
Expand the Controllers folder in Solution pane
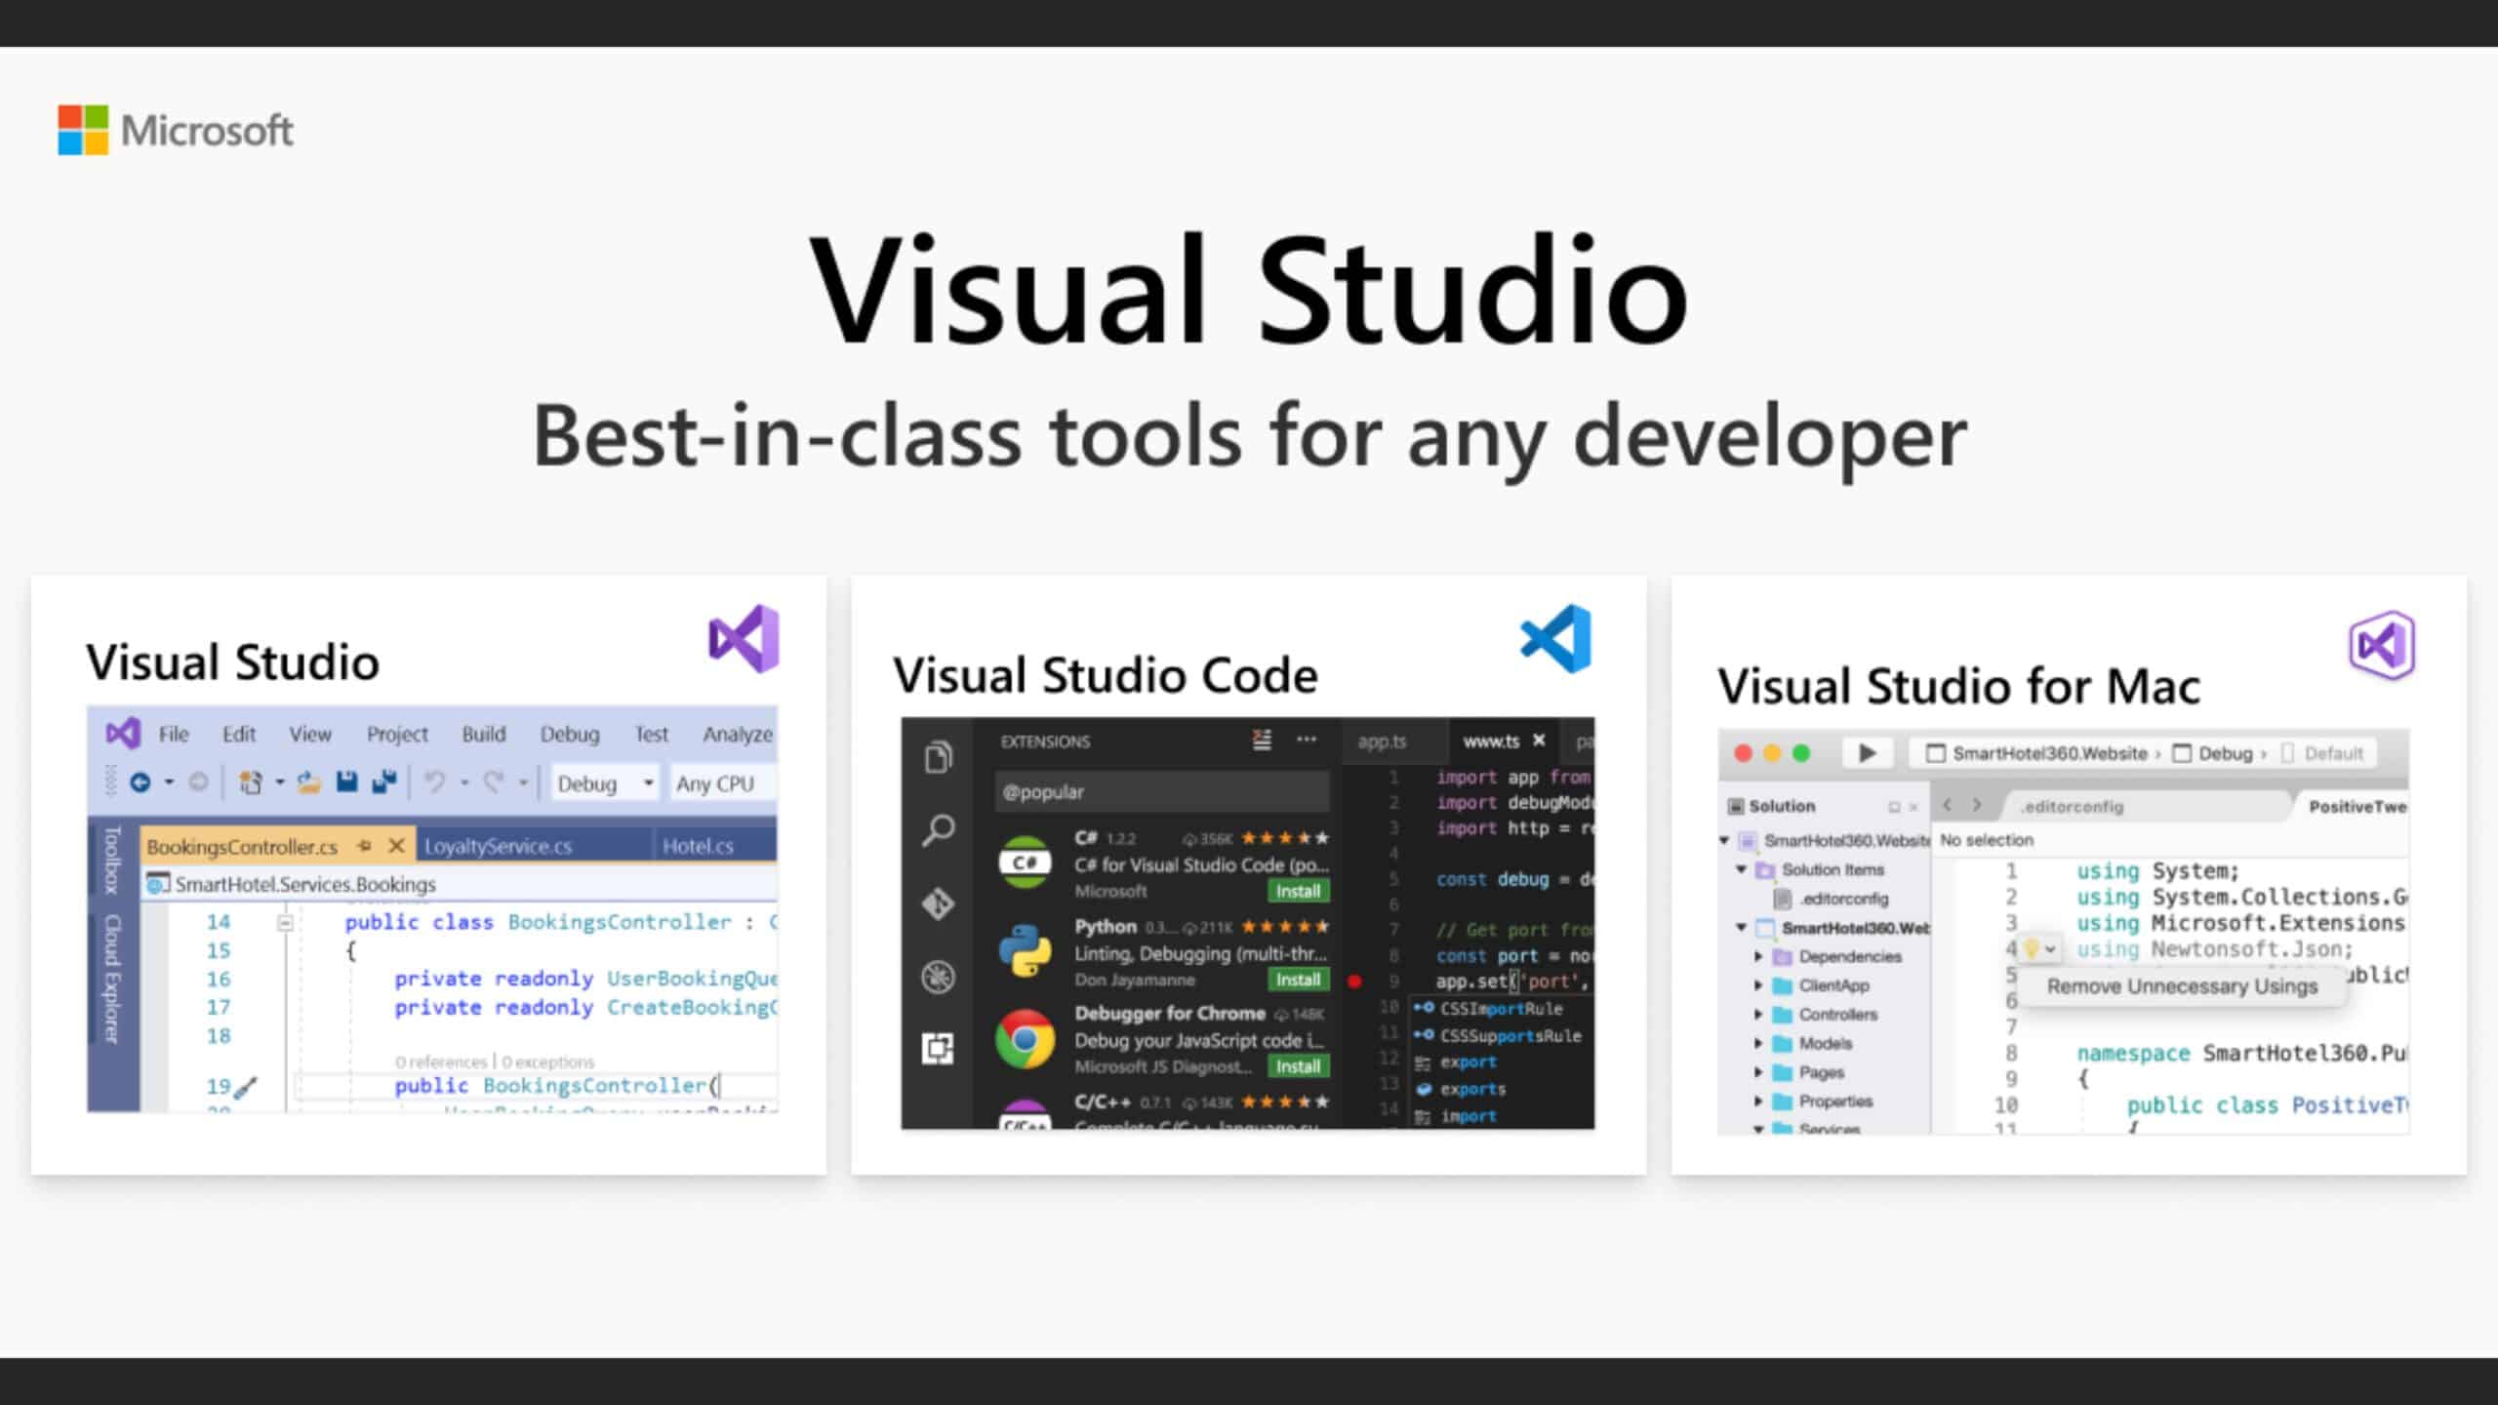1758,1015
